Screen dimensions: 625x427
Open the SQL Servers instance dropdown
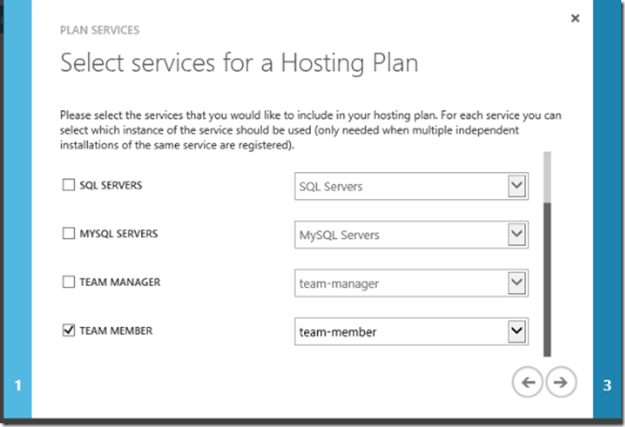(x=516, y=187)
